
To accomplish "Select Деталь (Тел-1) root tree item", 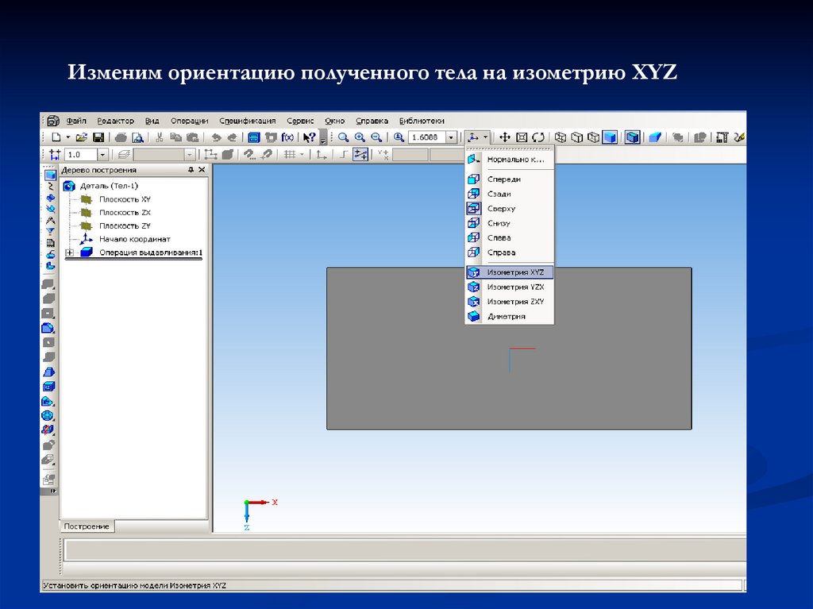I will click(109, 186).
